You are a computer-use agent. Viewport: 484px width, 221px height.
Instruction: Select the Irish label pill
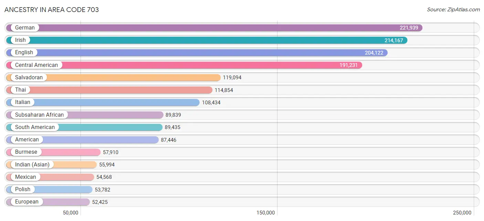(x=20, y=40)
